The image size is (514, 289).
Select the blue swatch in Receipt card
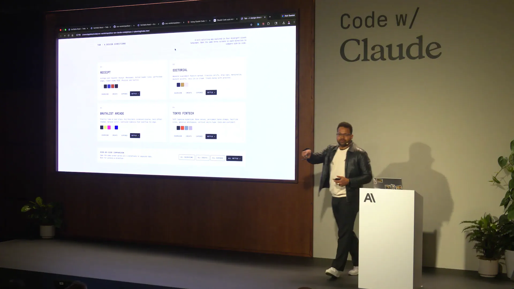pos(109,86)
